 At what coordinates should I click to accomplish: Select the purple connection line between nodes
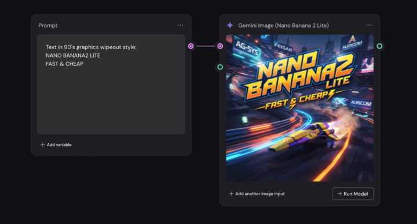pos(205,46)
